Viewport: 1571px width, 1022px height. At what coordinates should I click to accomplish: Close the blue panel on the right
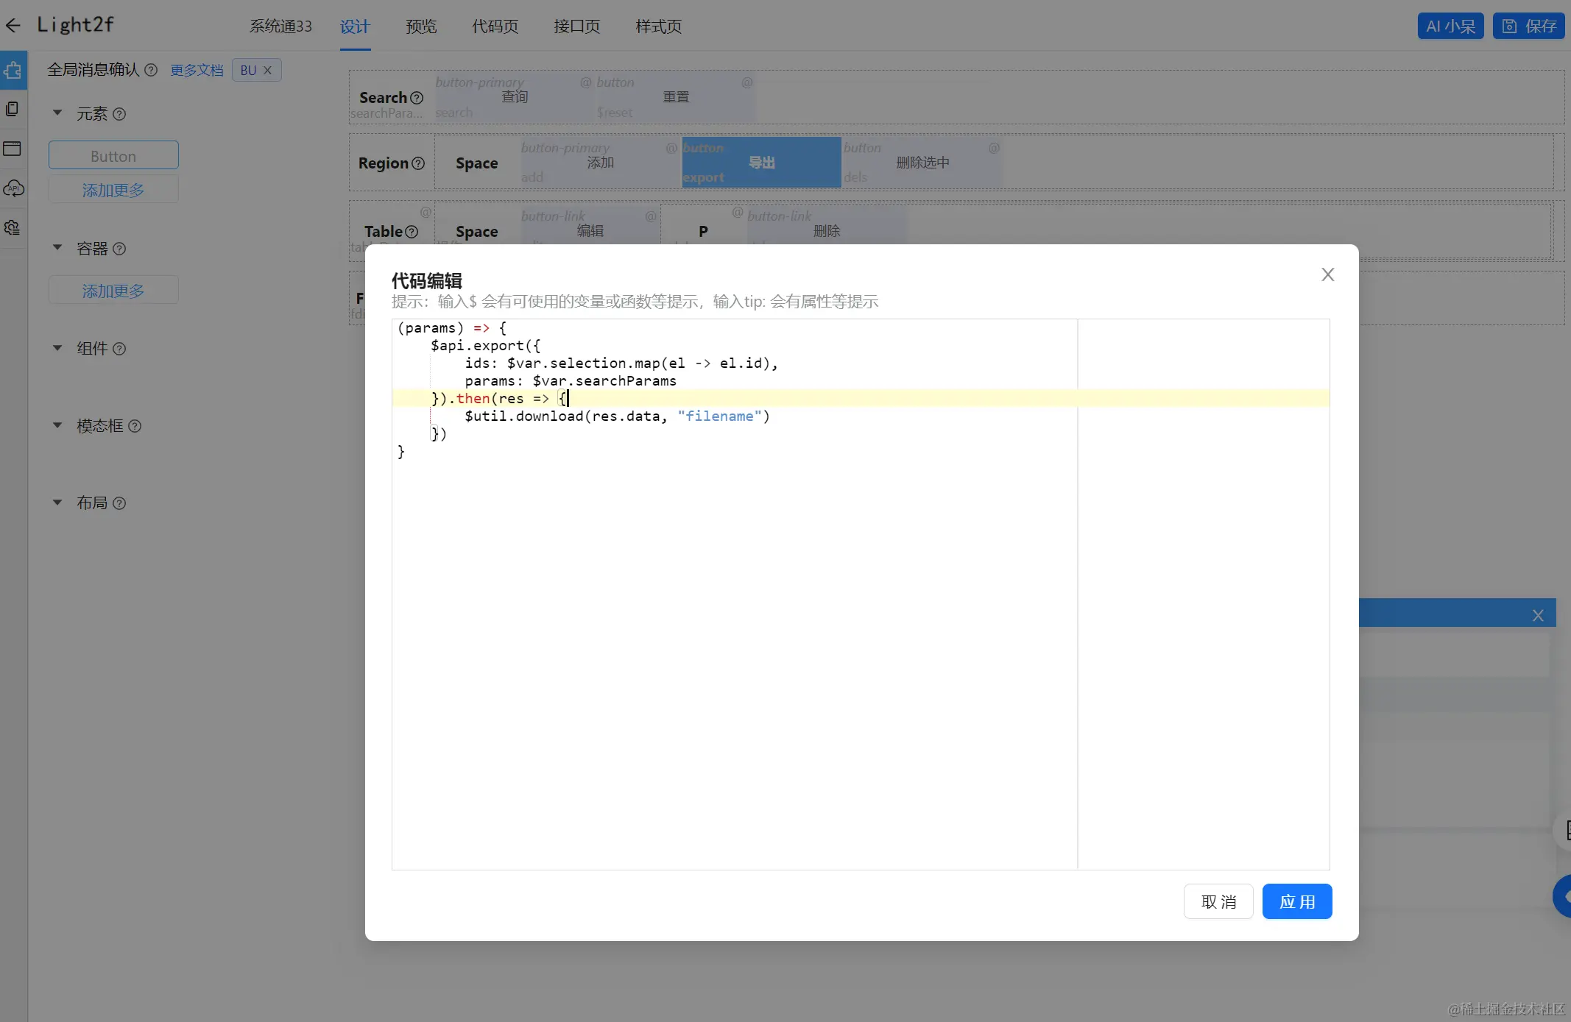pos(1538,615)
